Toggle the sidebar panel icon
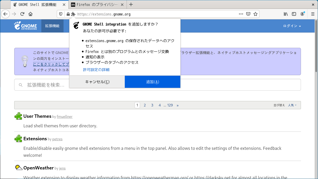Image resolution: width=318 pixels, height=179 pixels. pos(294,14)
